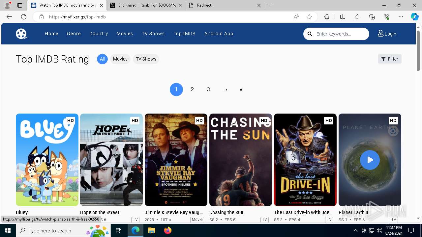
Task: Open the Chasing the Sun poster
Action: [x=241, y=160]
